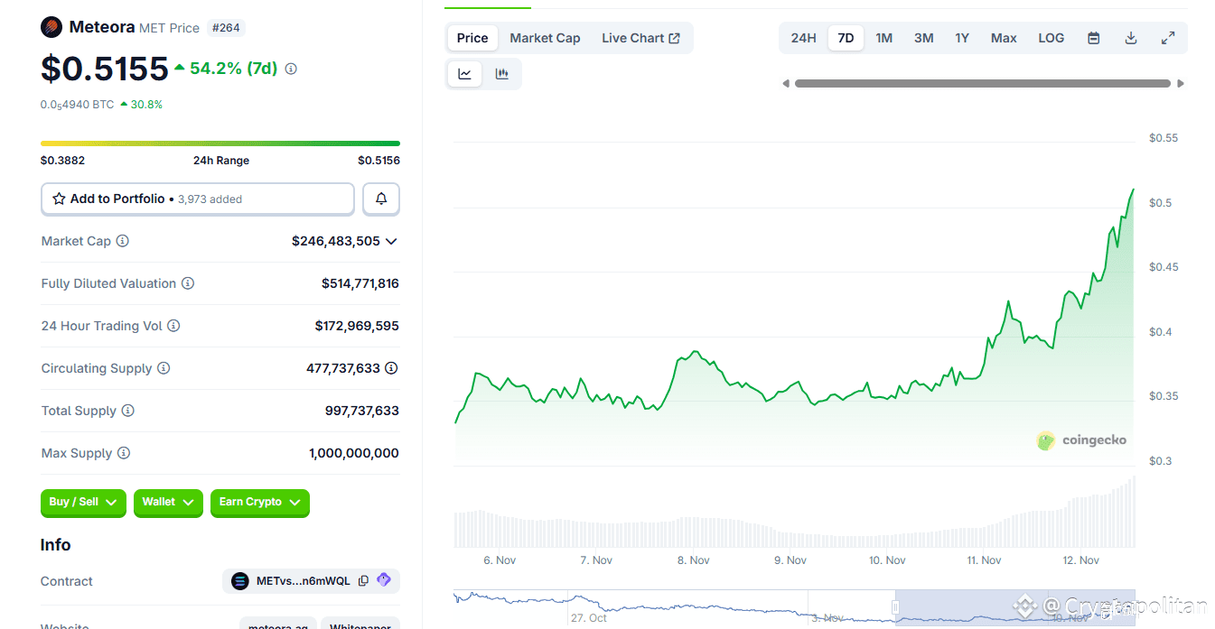Click the horizontal chart range scrollbar
The height and width of the screenshot is (629, 1215).
[x=983, y=83]
